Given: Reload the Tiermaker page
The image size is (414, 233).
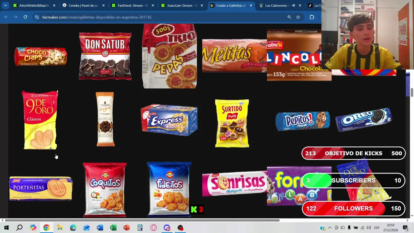Looking at the screenshot, I should (25, 17).
